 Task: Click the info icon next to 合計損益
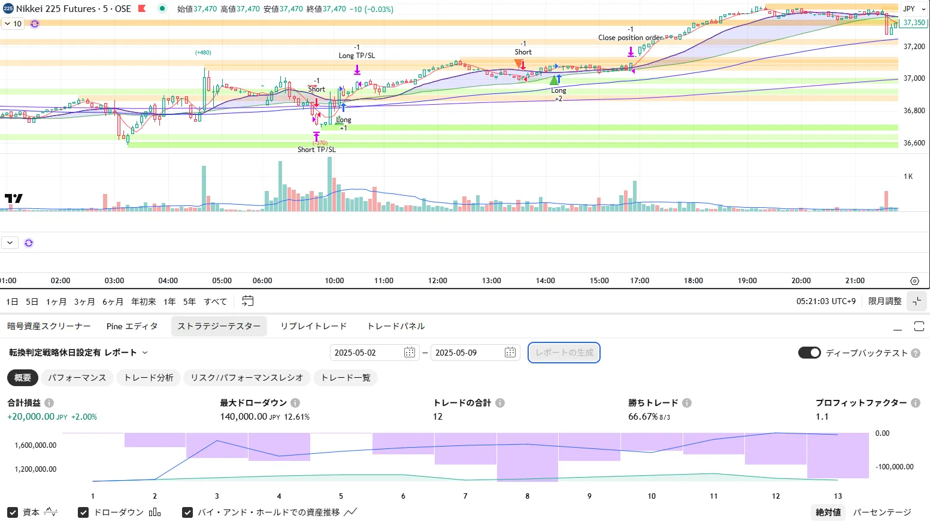[x=49, y=403]
